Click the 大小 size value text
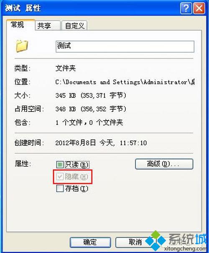This screenshot has width=209, height=253. [x=91, y=96]
